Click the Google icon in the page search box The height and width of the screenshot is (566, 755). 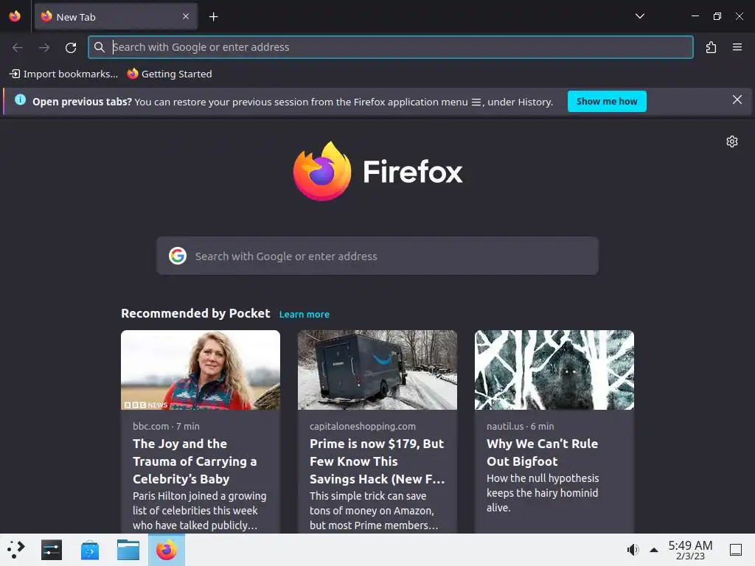pyautogui.click(x=178, y=256)
